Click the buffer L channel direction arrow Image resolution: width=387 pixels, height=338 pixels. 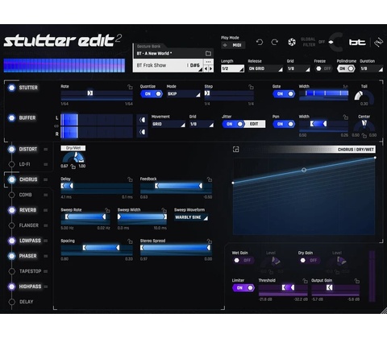coord(142,120)
